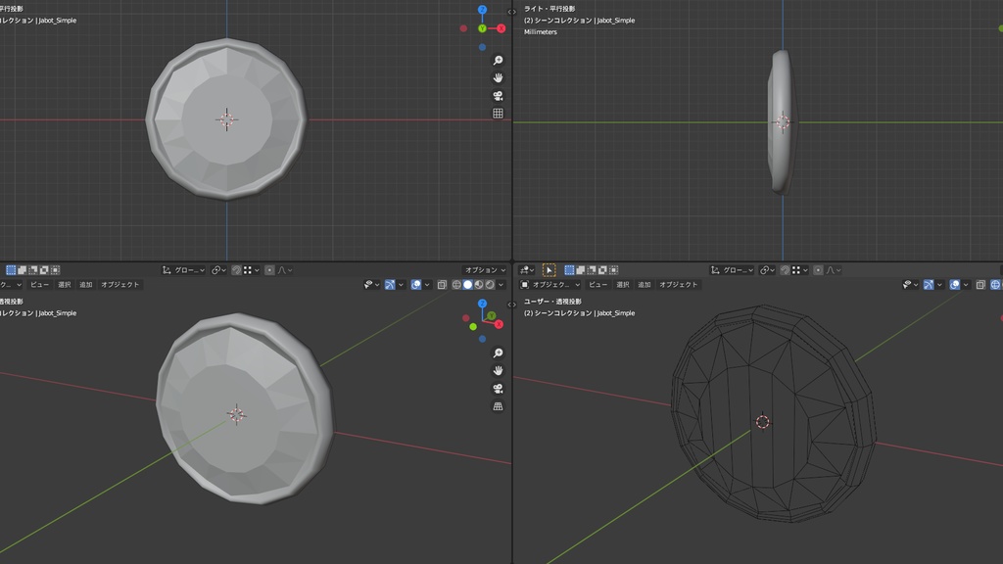This screenshot has height=564, width=1003.
Task: Click red X axis ball in front-view gizmo
Action: pos(501,28)
